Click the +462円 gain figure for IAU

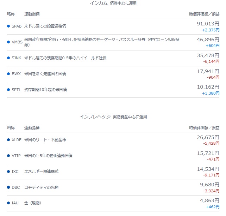tap(213, 207)
